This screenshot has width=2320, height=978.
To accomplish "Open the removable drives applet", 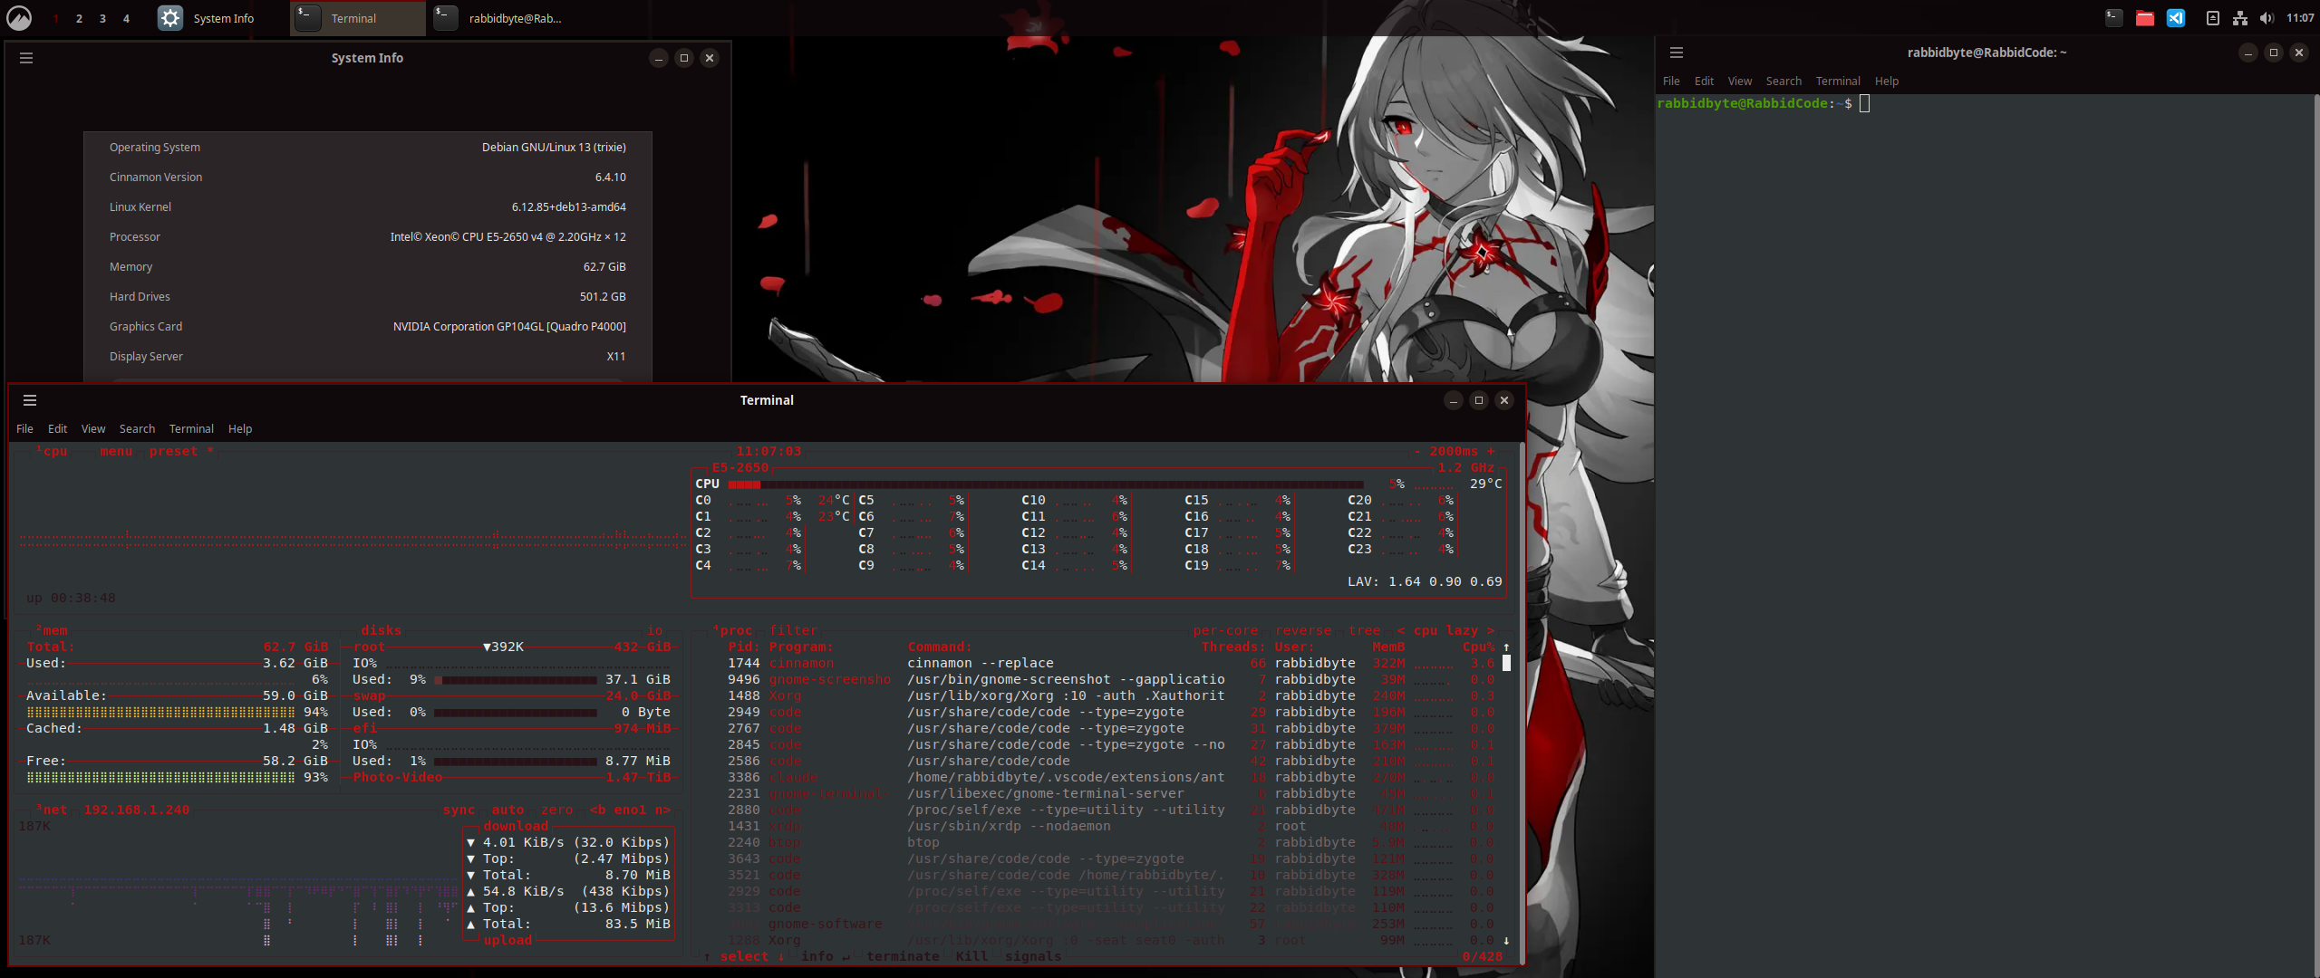I will (2212, 18).
